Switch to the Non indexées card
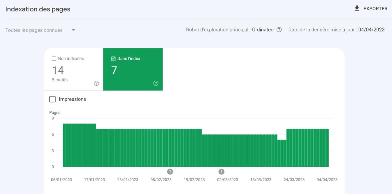The image size is (392, 194). pyautogui.click(x=73, y=69)
